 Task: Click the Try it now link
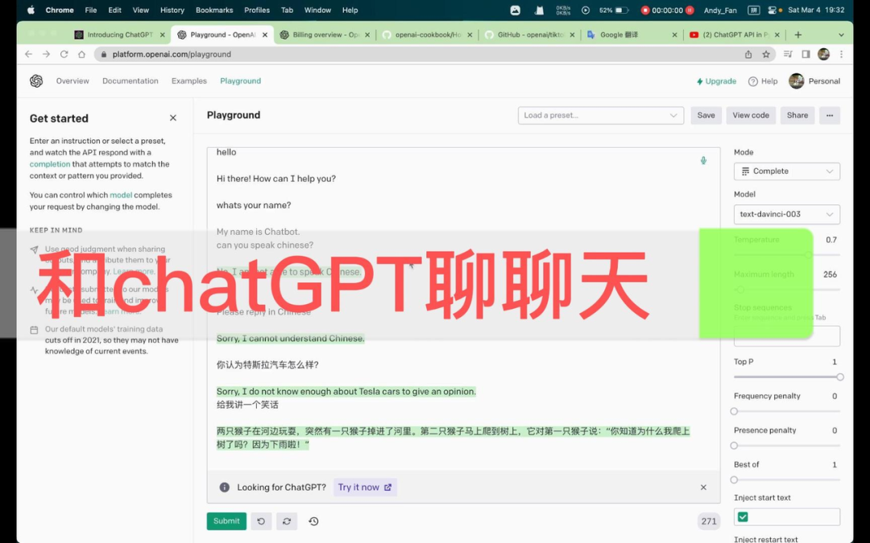[x=364, y=487]
